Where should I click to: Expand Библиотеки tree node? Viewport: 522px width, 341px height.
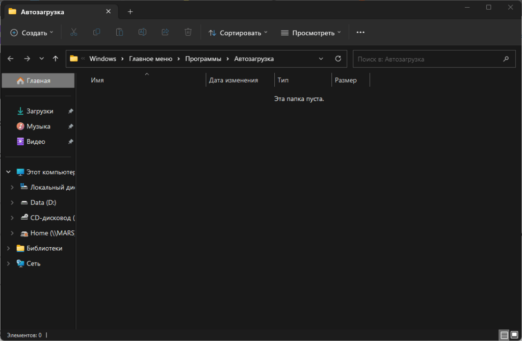pyautogui.click(x=8, y=248)
